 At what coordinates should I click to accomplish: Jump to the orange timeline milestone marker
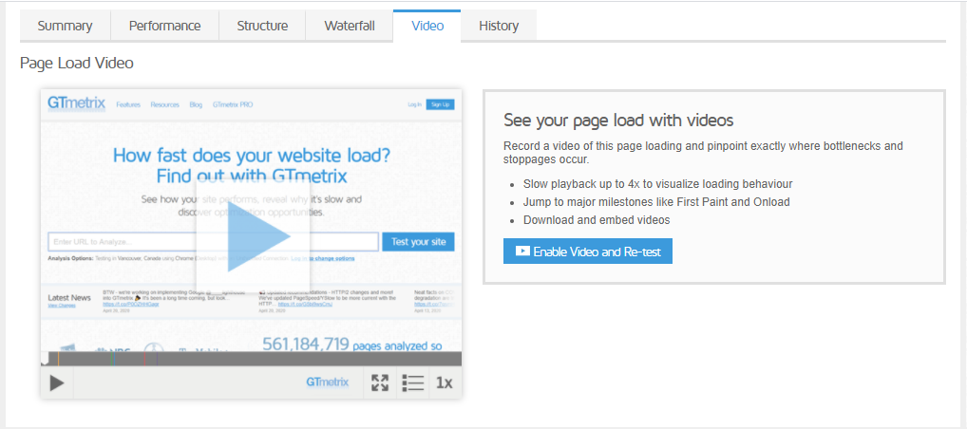58,359
